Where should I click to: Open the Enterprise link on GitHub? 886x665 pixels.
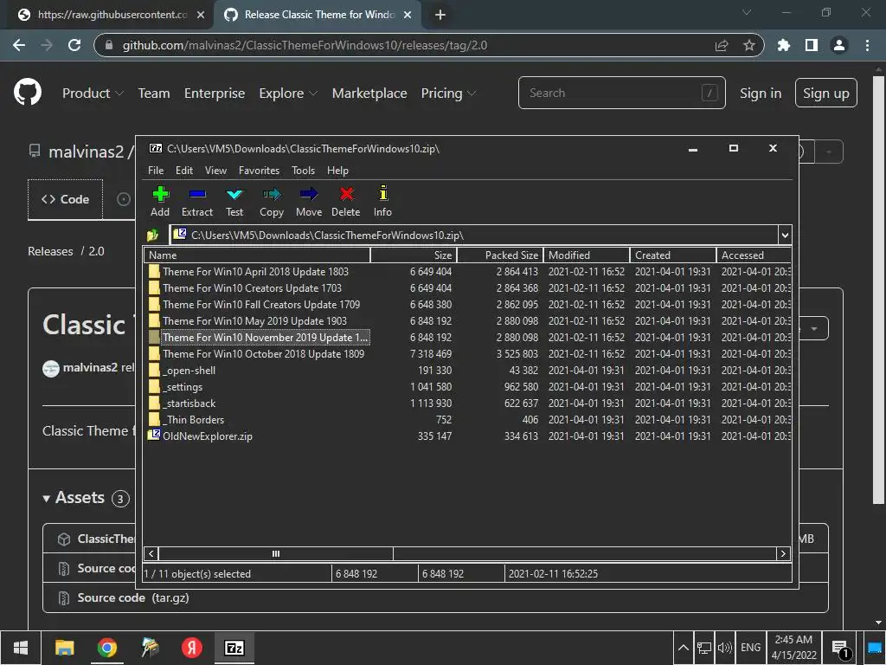[x=215, y=94]
